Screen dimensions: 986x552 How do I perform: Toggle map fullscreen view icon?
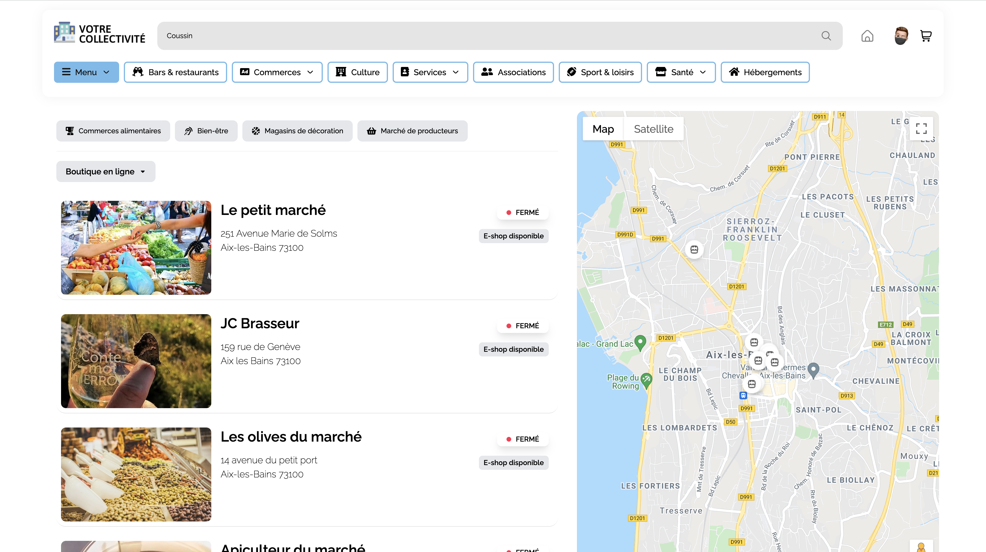tap(921, 128)
